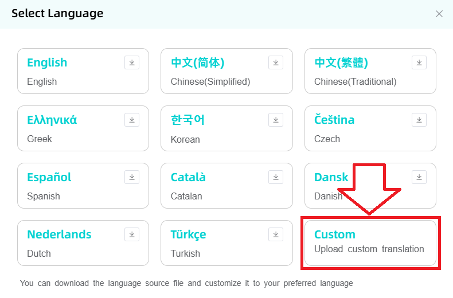Download the Czech language file
This screenshot has width=453, height=298.
(419, 120)
